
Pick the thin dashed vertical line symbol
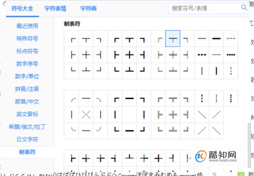(231, 71)
